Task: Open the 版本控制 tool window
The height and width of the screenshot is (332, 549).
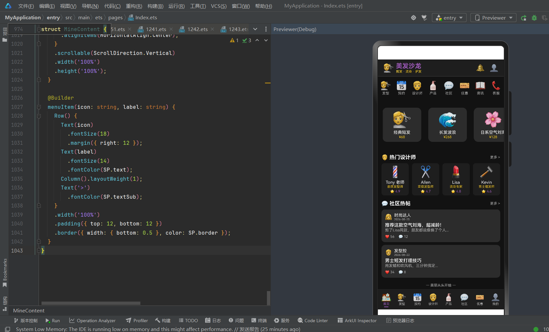Action: [26, 321]
